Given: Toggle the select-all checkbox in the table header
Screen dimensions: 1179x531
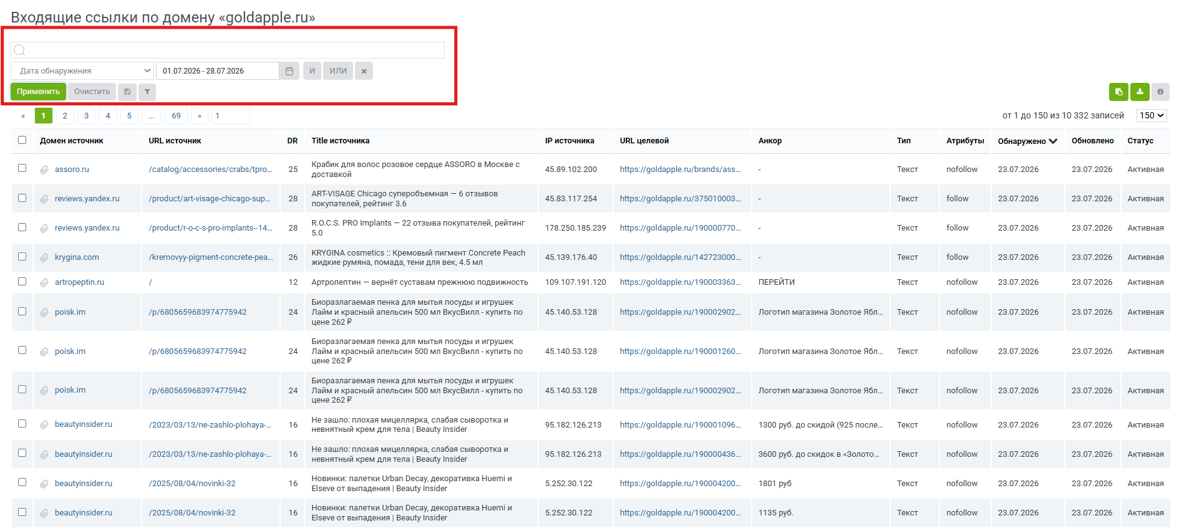Looking at the screenshot, I should (x=22, y=140).
